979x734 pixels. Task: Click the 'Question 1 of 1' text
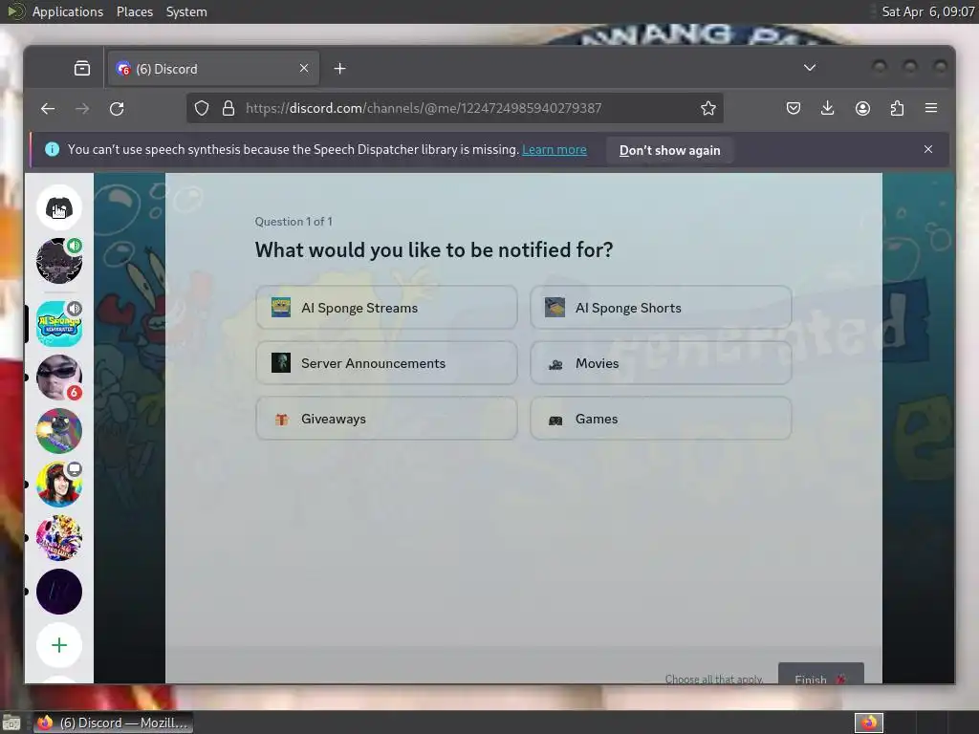click(x=294, y=222)
